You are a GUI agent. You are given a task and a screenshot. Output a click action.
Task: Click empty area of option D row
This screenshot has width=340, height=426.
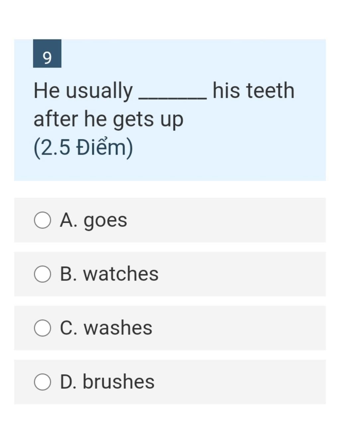pyautogui.click(x=239, y=382)
